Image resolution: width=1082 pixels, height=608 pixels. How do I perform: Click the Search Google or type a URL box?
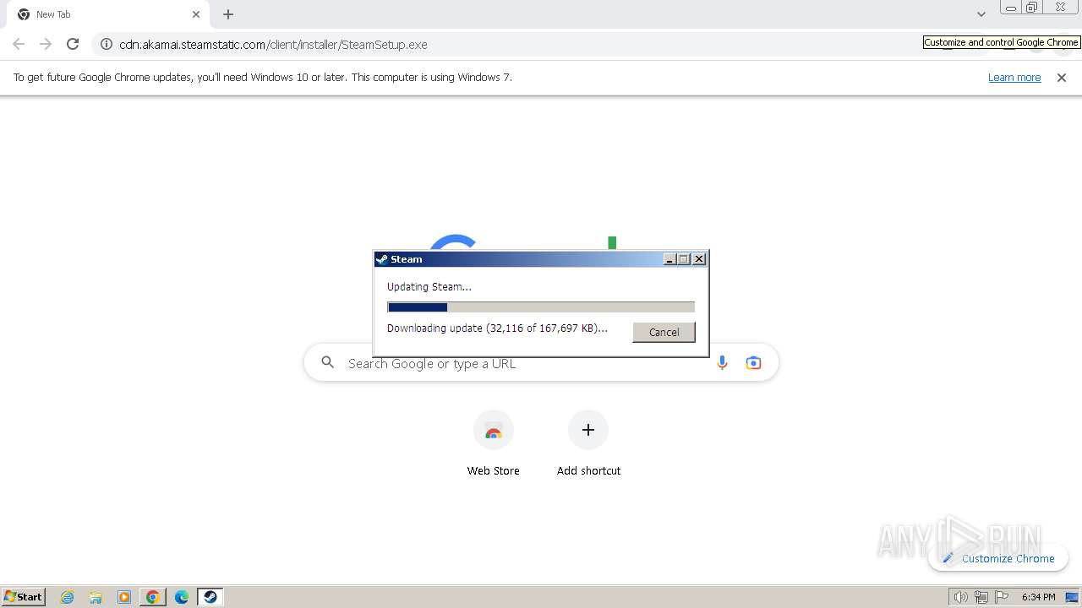coord(541,363)
